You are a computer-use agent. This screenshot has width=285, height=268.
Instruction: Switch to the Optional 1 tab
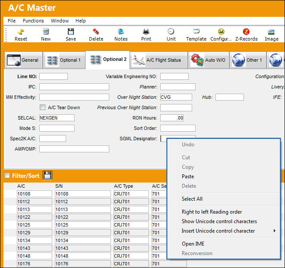[64, 60]
